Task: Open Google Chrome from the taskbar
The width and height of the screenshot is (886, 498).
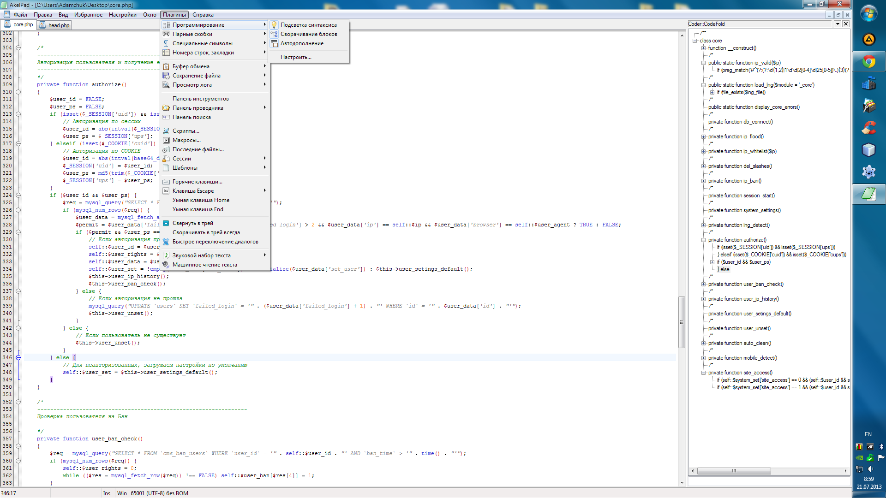Action: point(868,62)
